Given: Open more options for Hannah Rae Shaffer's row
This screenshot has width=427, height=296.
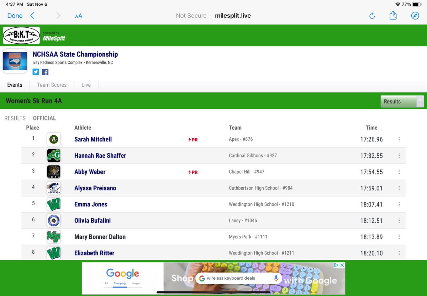Looking at the screenshot, I should [399, 156].
